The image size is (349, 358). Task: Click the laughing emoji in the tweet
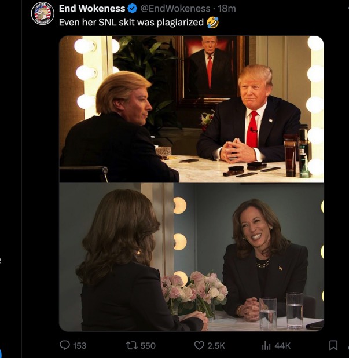pyautogui.click(x=212, y=23)
